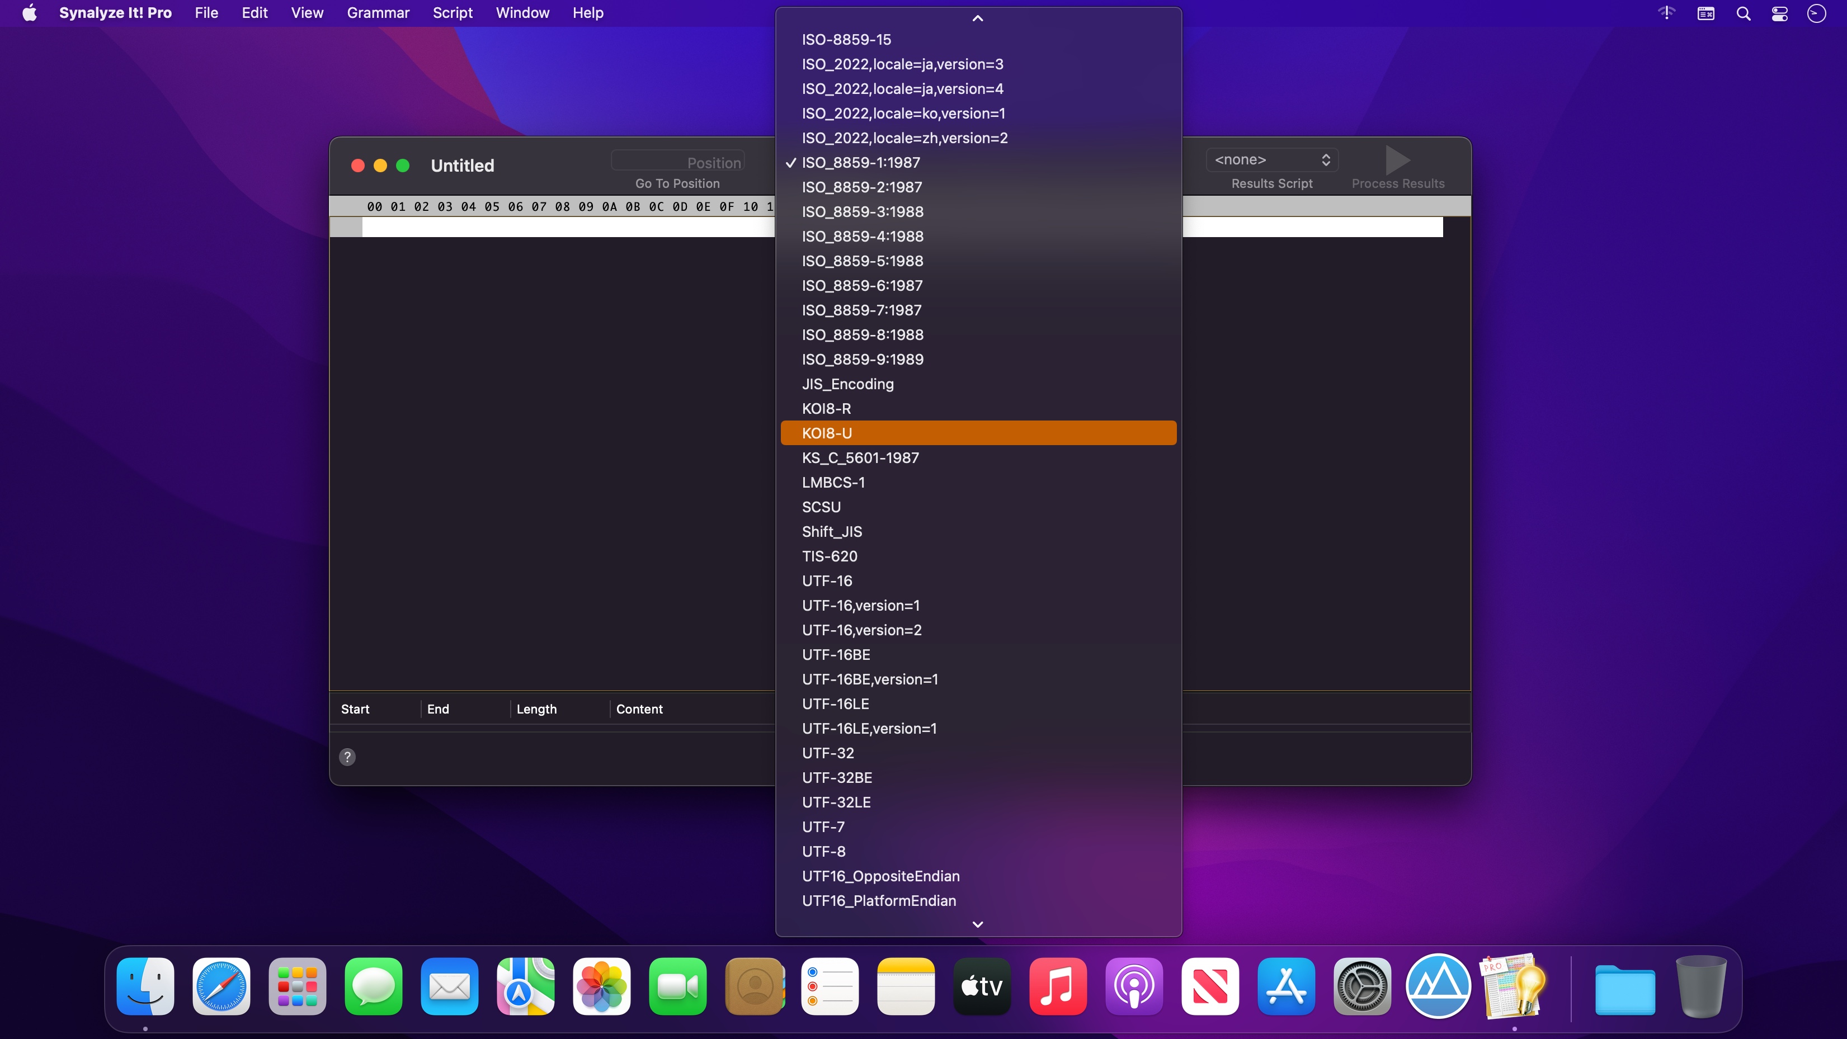Choose ISO_8859-5:1988 encoding

[978, 261]
